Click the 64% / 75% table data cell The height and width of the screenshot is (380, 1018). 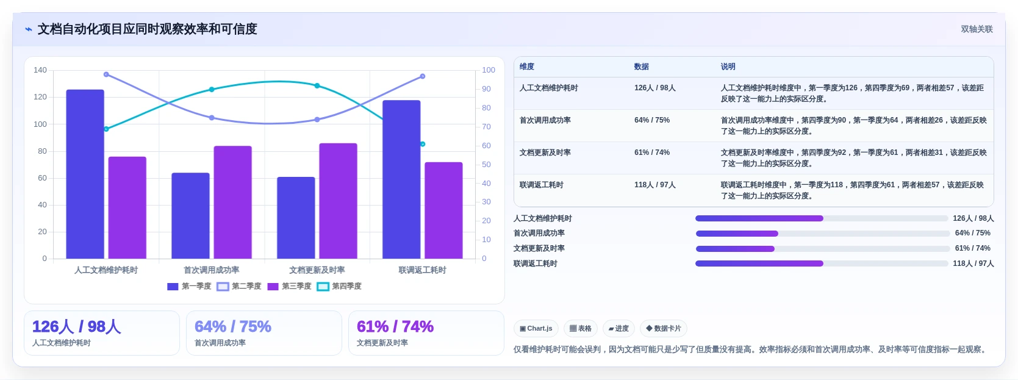[x=652, y=120]
